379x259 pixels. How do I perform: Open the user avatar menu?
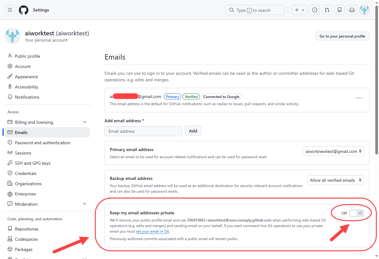click(364, 10)
